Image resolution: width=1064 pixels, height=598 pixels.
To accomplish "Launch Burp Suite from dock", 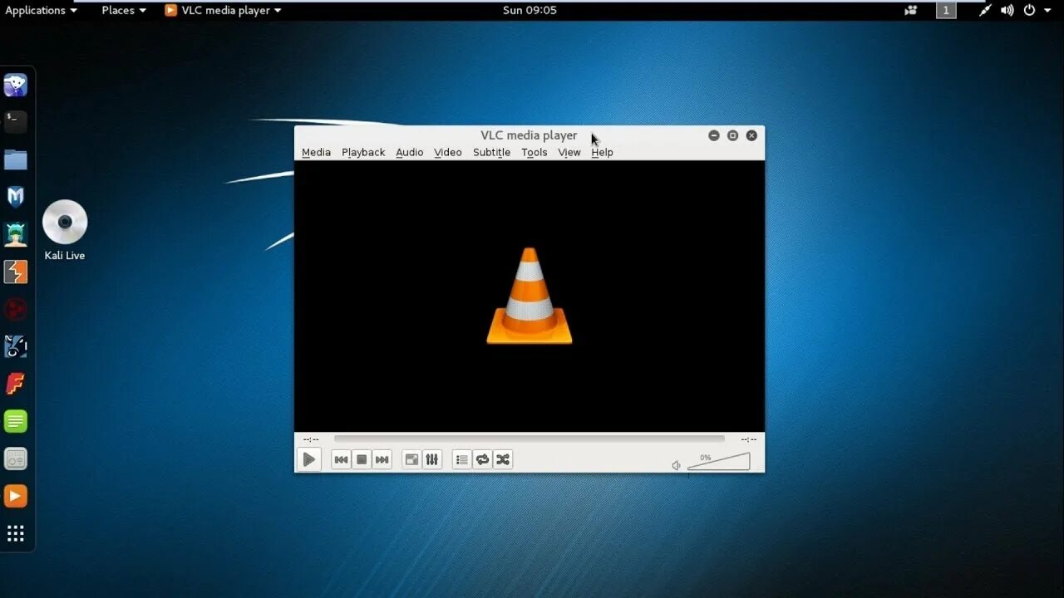I will click(16, 272).
